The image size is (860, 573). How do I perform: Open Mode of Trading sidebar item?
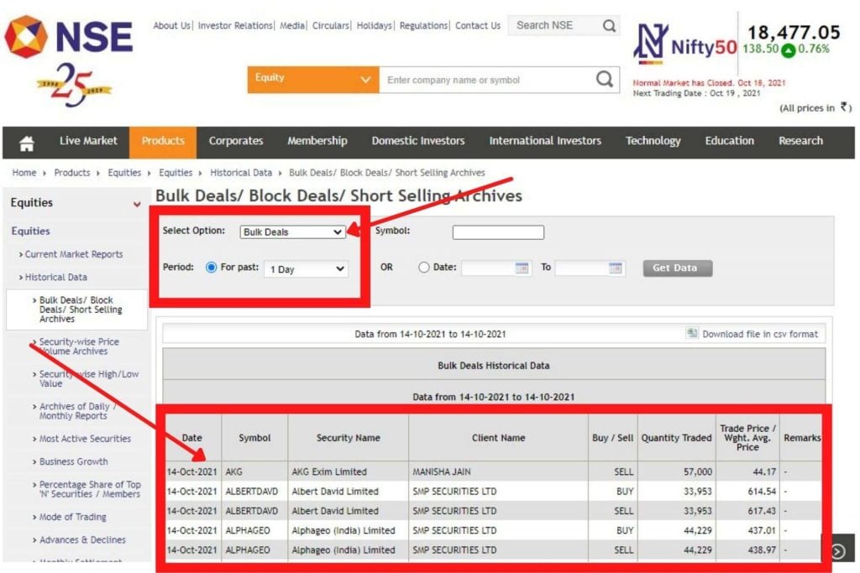(73, 517)
